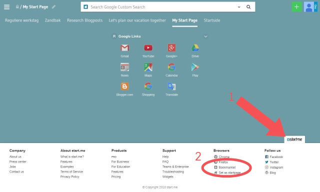The width and height of the screenshot is (320, 192).
Task: Click the pencil edit icon next to page title
Action: (53, 7)
